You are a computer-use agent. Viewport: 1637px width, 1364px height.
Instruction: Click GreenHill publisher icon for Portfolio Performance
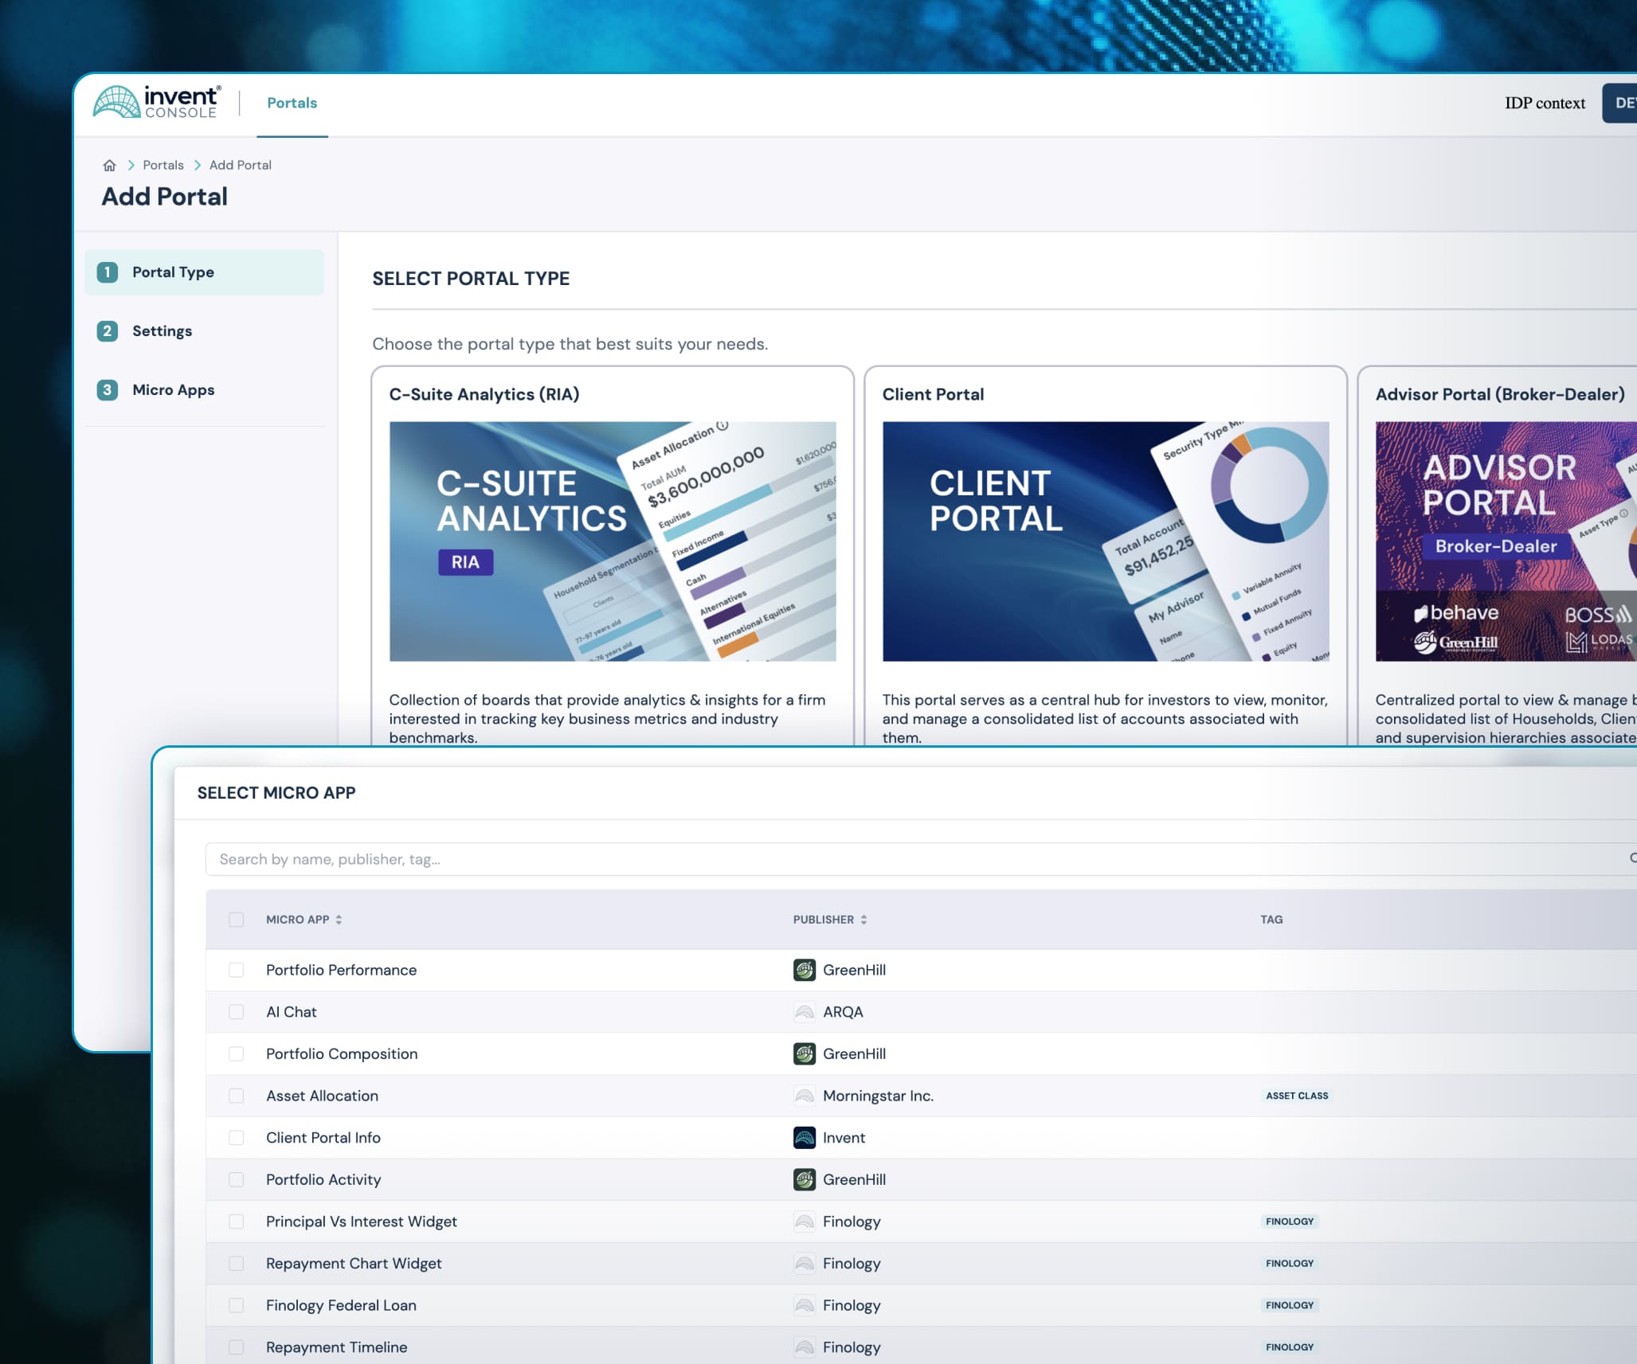coord(804,970)
